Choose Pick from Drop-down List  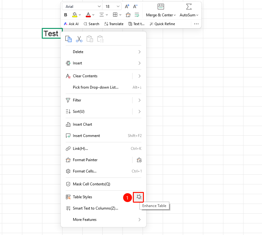[x=103, y=87]
